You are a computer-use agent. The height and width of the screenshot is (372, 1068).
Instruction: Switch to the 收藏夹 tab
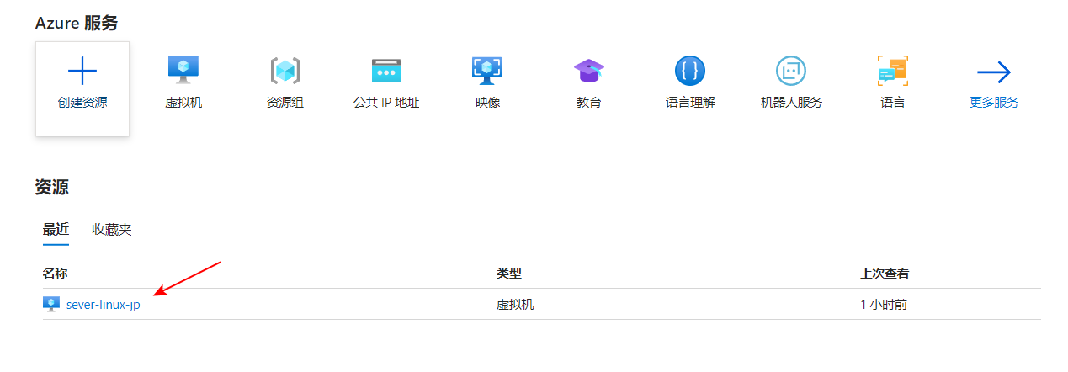[x=112, y=230]
